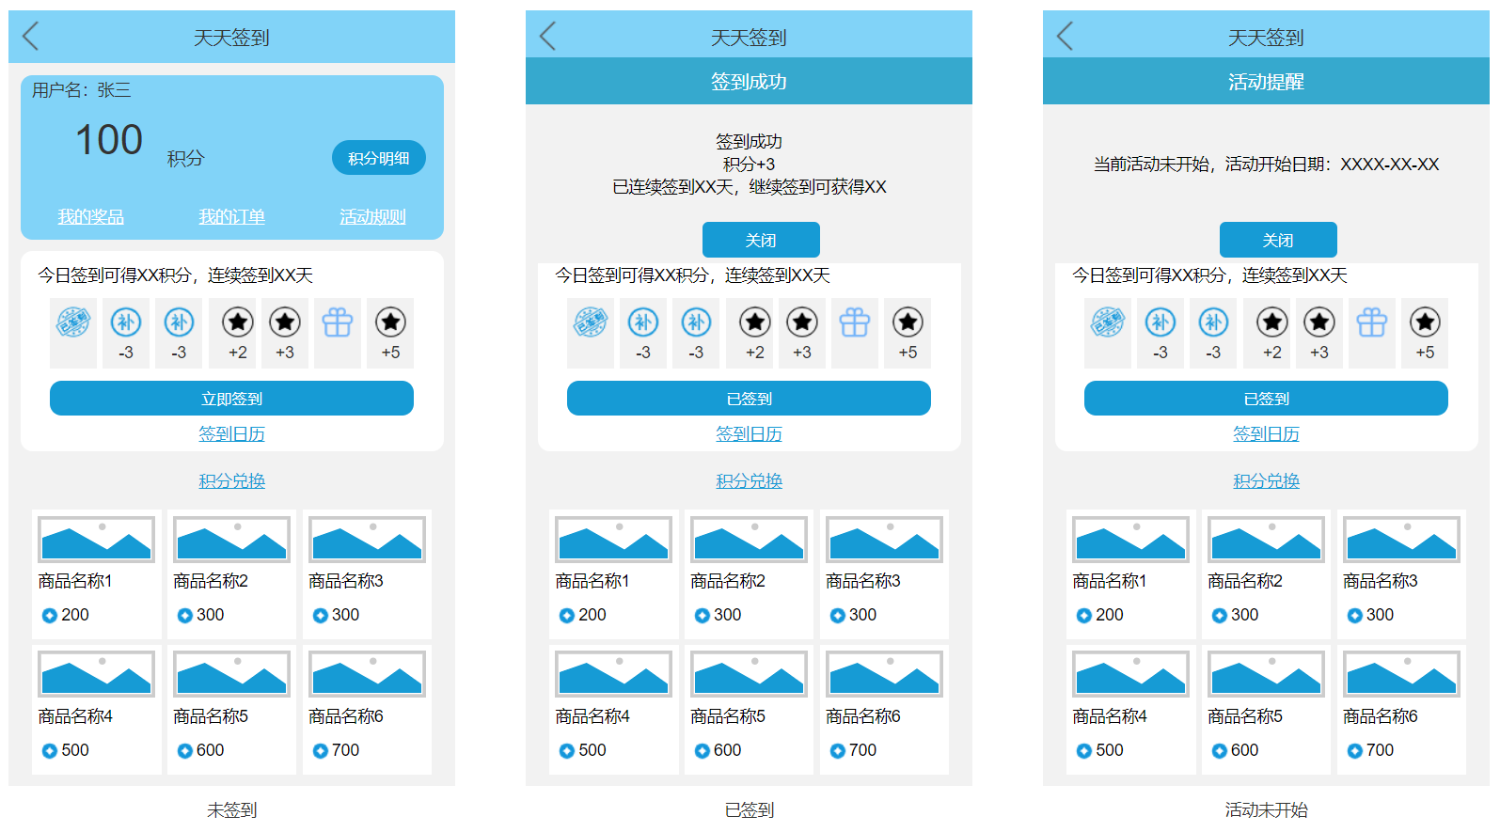Select +2 star icon in 已签到 screen

[x=755, y=322]
